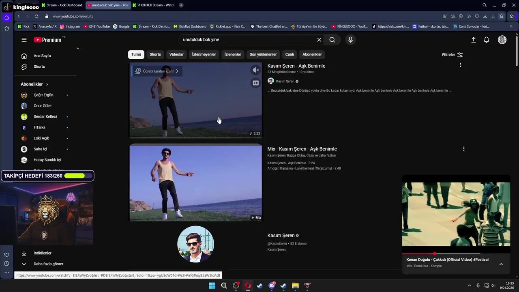Open the Kasım Şeren - Aşk Benimle title
519x292 pixels.
[x=296, y=66]
